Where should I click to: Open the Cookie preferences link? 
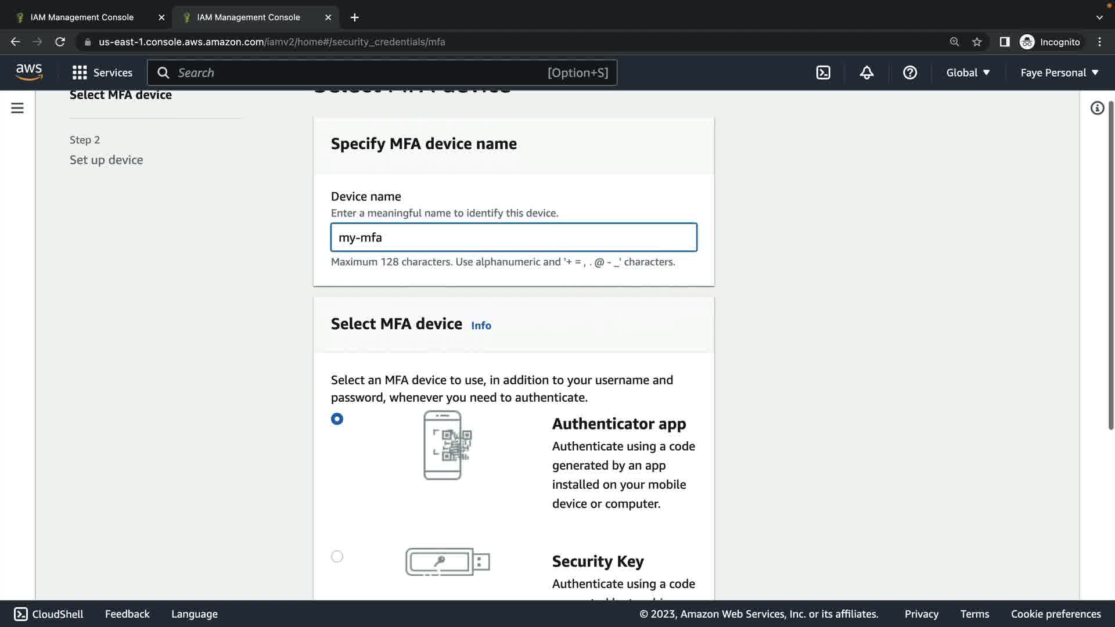point(1055,614)
